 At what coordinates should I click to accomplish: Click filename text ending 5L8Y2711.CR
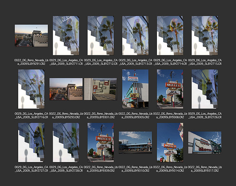66,62
